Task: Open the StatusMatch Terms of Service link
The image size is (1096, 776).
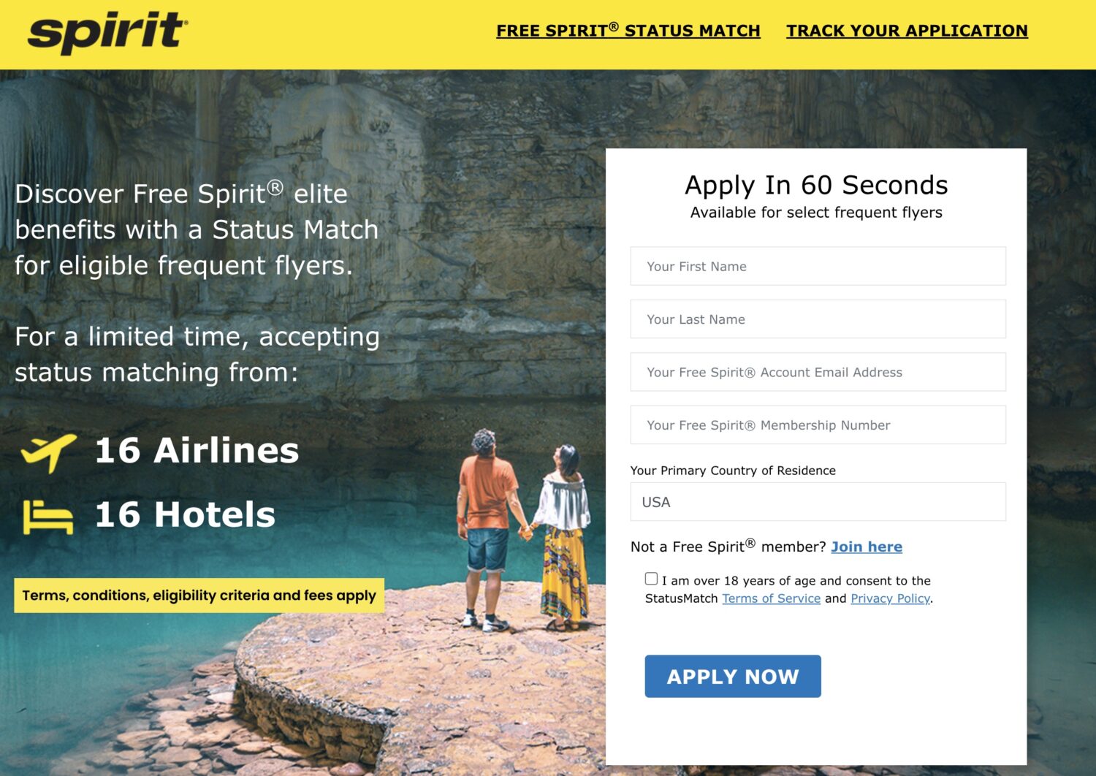Action: click(771, 598)
